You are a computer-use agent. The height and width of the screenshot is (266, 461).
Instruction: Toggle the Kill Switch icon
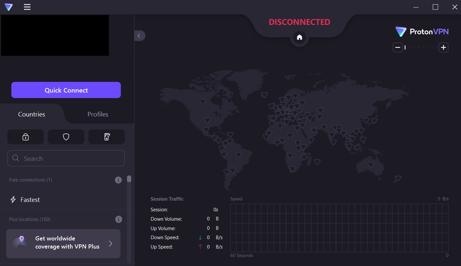107,137
